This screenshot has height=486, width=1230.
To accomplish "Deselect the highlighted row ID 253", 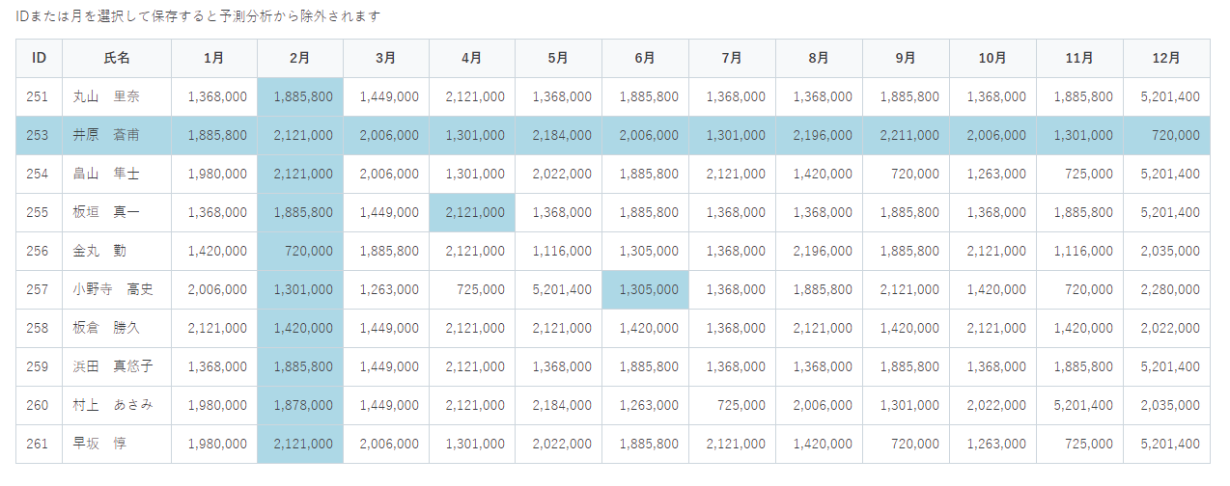I will 39,135.
